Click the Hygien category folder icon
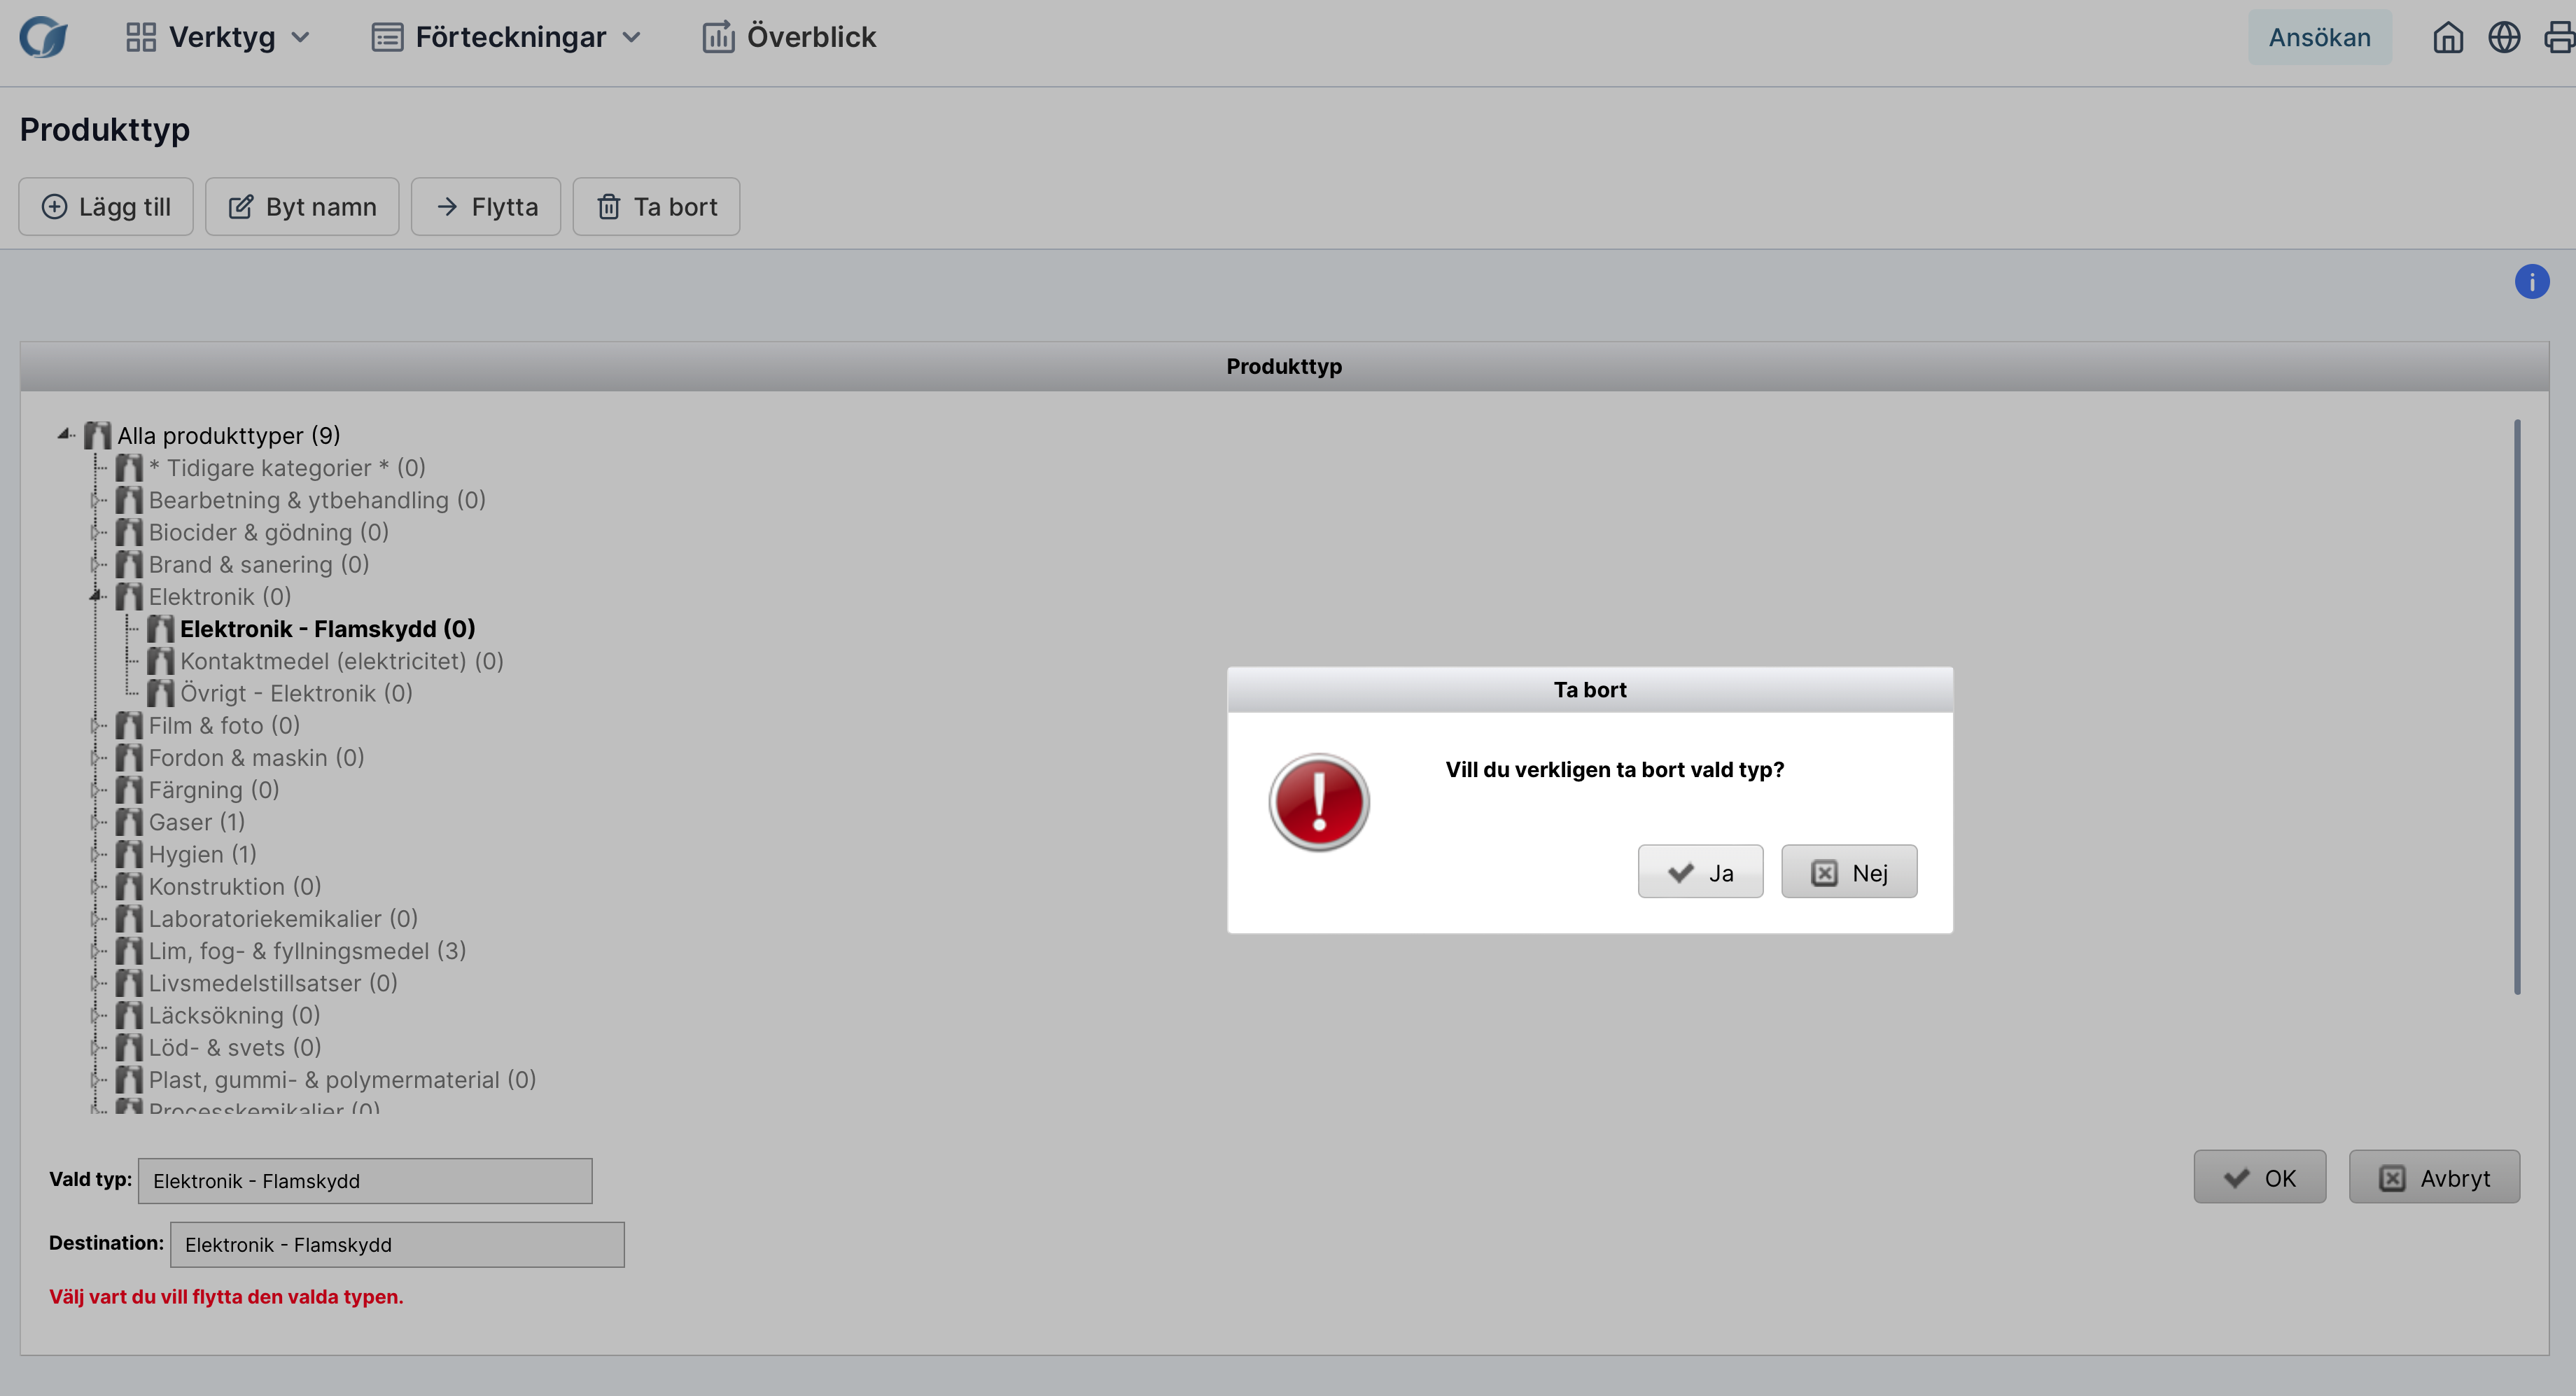Screen dimensions: 2576x1396 (x=129, y=854)
